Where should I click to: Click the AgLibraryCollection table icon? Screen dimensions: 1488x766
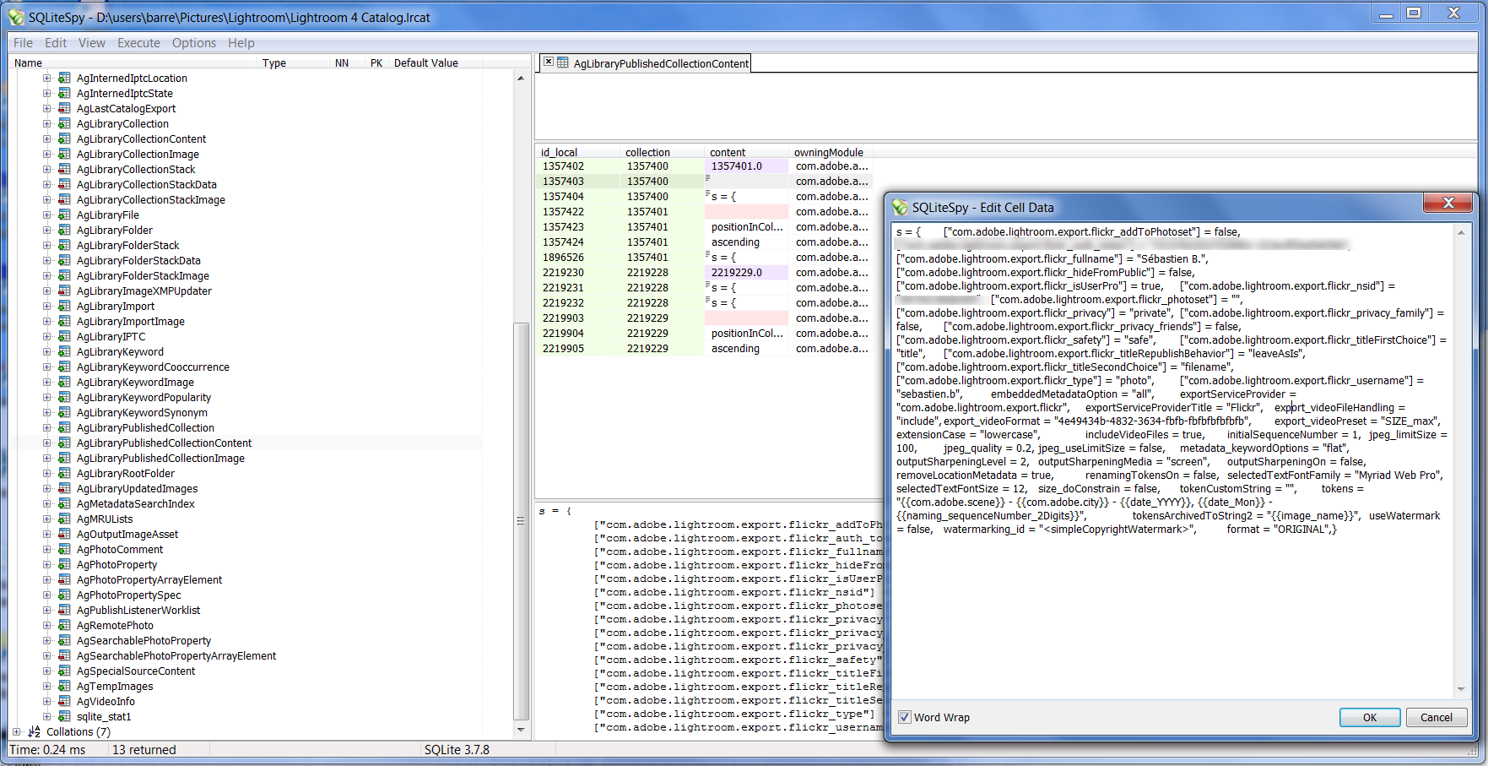(64, 124)
